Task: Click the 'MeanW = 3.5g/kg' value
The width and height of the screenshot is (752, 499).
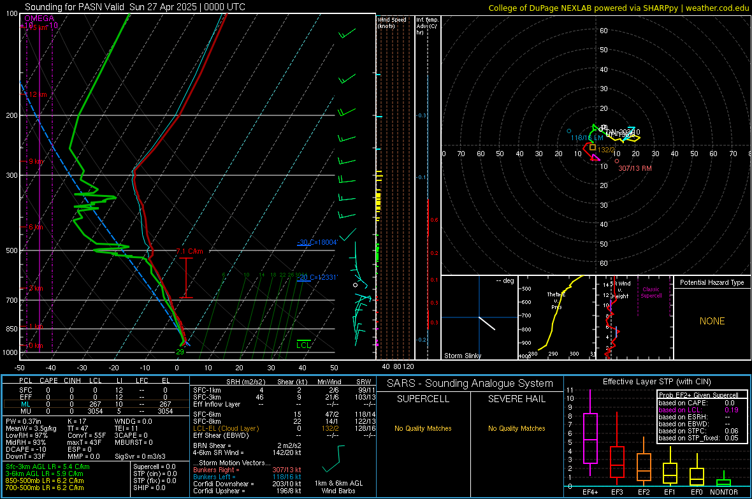Action: (x=31, y=428)
